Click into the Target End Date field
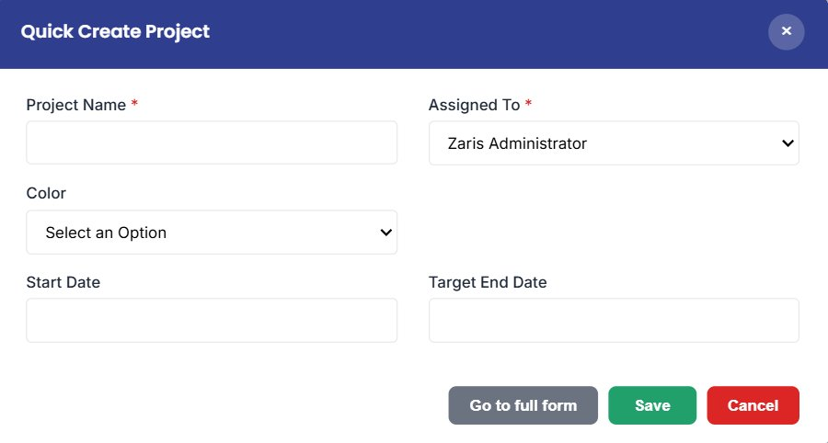828x443 pixels. tap(614, 320)
